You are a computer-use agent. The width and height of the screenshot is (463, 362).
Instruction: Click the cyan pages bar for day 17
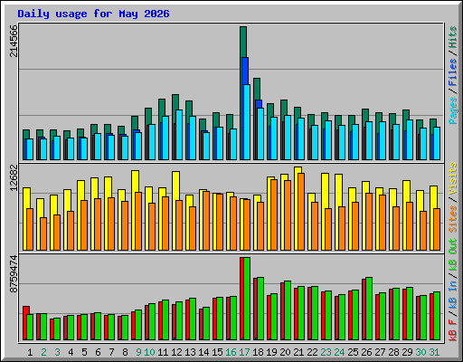coord(247,122)
